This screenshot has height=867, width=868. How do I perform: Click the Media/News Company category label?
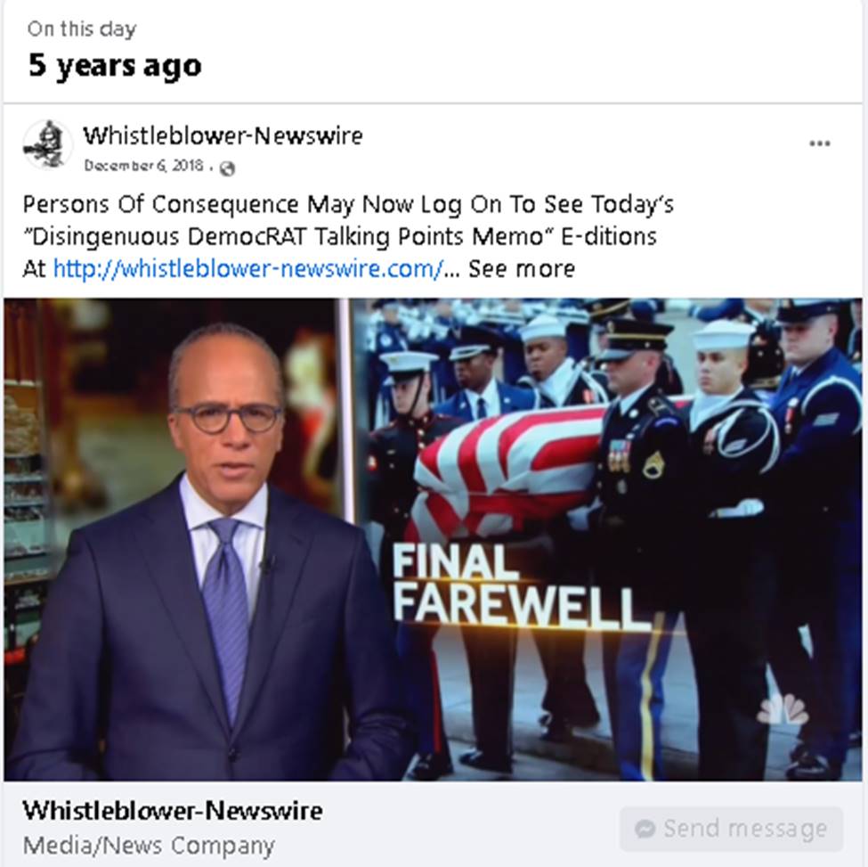tap(149, 846)
